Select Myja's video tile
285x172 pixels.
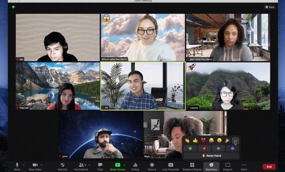pyautogui.click(x=185, y=135)
